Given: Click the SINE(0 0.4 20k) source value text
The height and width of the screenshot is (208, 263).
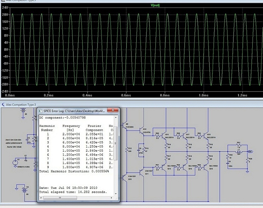Looking at the screenshot, I should (23, 167).
